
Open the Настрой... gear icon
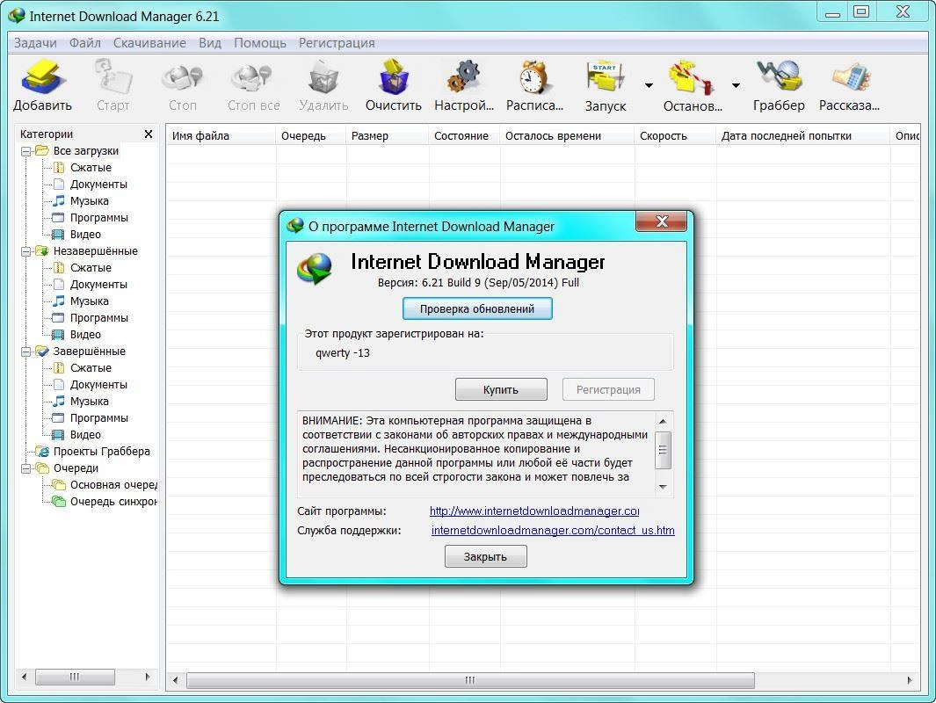coord(464,77)
